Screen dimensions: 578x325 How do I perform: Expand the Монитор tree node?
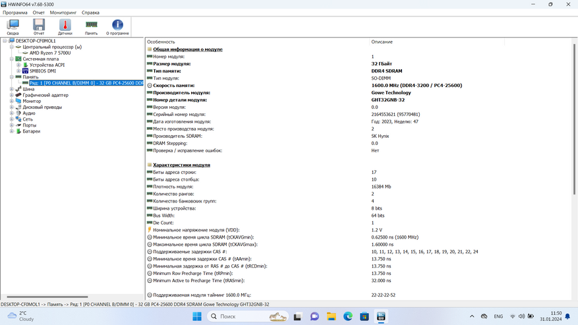12,101
